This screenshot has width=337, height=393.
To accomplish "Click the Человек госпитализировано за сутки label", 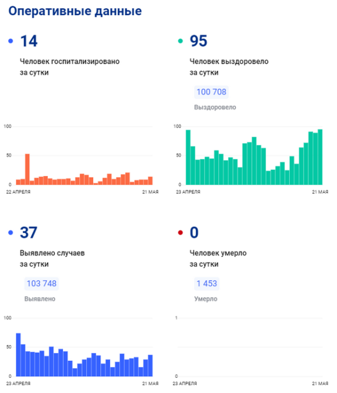I will tap(70, 67).
